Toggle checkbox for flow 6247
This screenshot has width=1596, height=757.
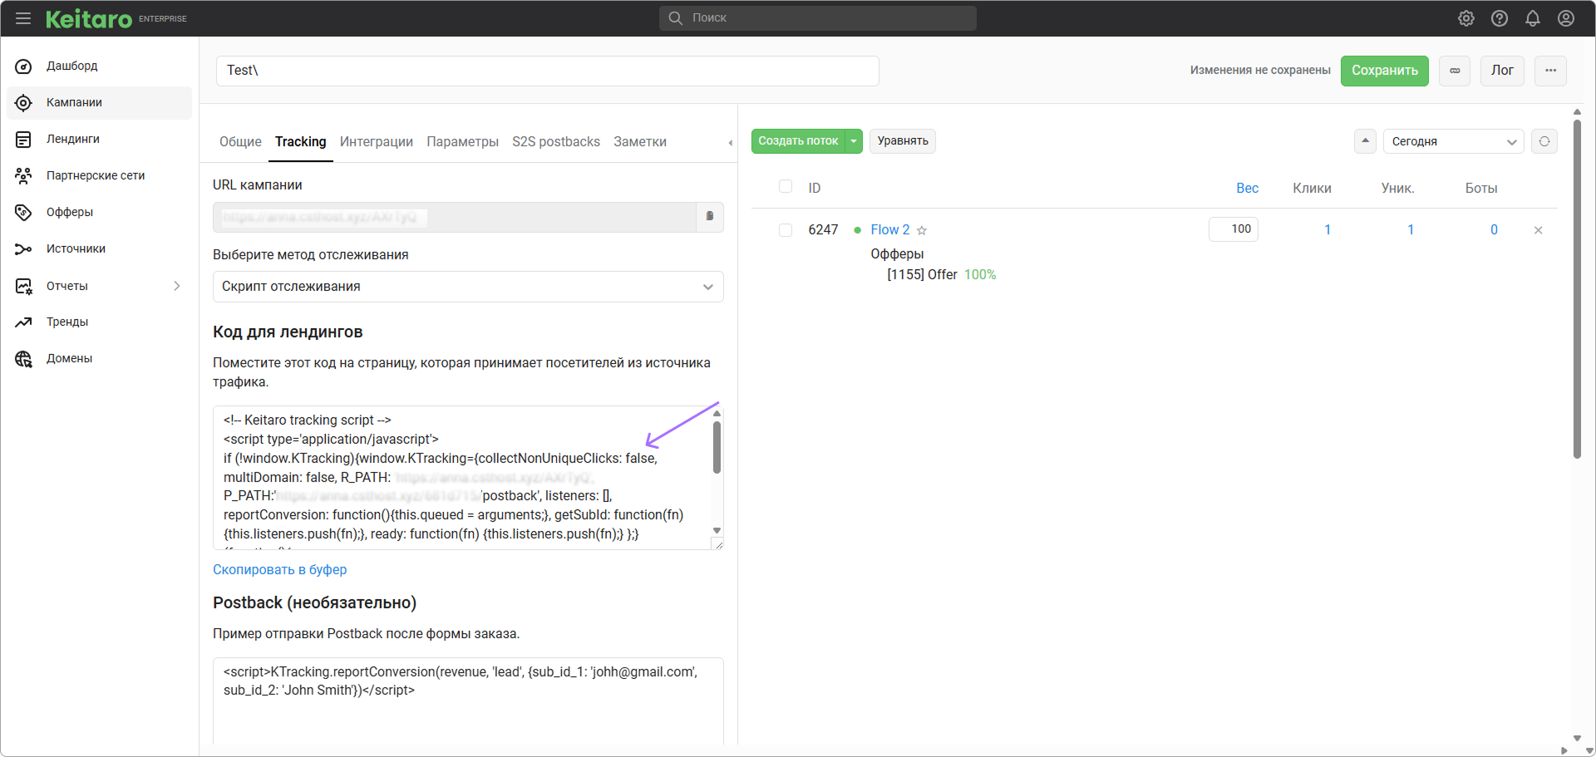[786, 230]
